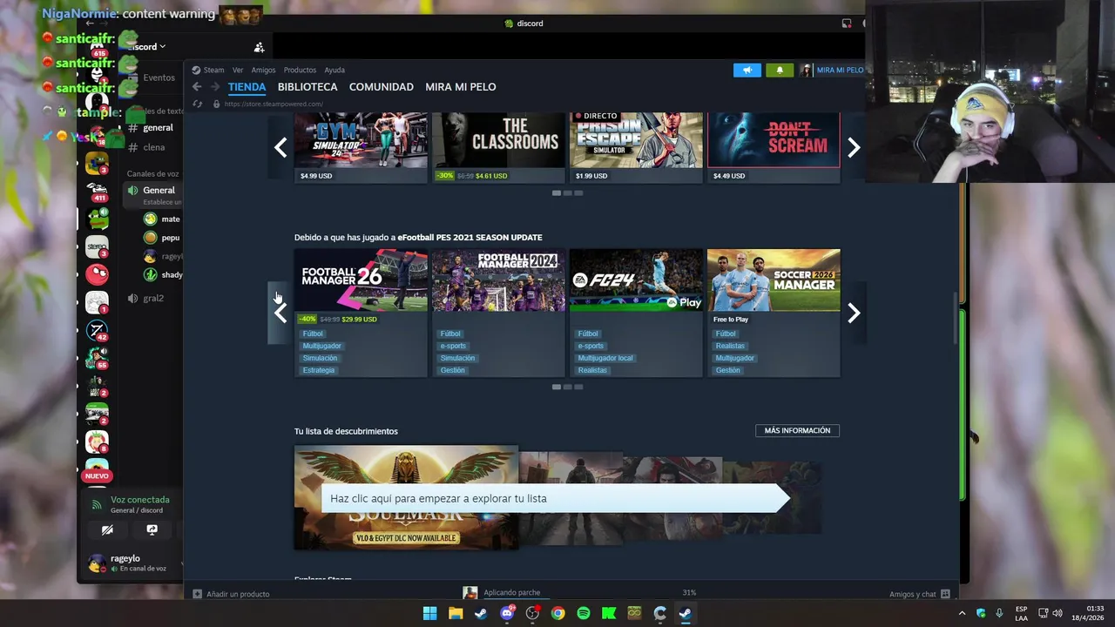Open the Windows Start menu
This screenshot has height=627, width=1115.
pyautogui.click(x=429, y=613)
